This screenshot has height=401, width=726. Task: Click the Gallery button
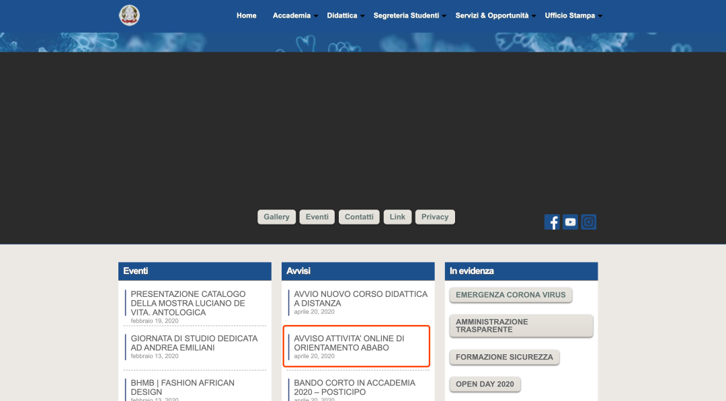point(276,217)
